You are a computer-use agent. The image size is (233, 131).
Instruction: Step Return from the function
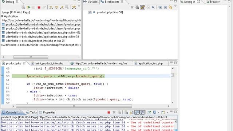62,7
